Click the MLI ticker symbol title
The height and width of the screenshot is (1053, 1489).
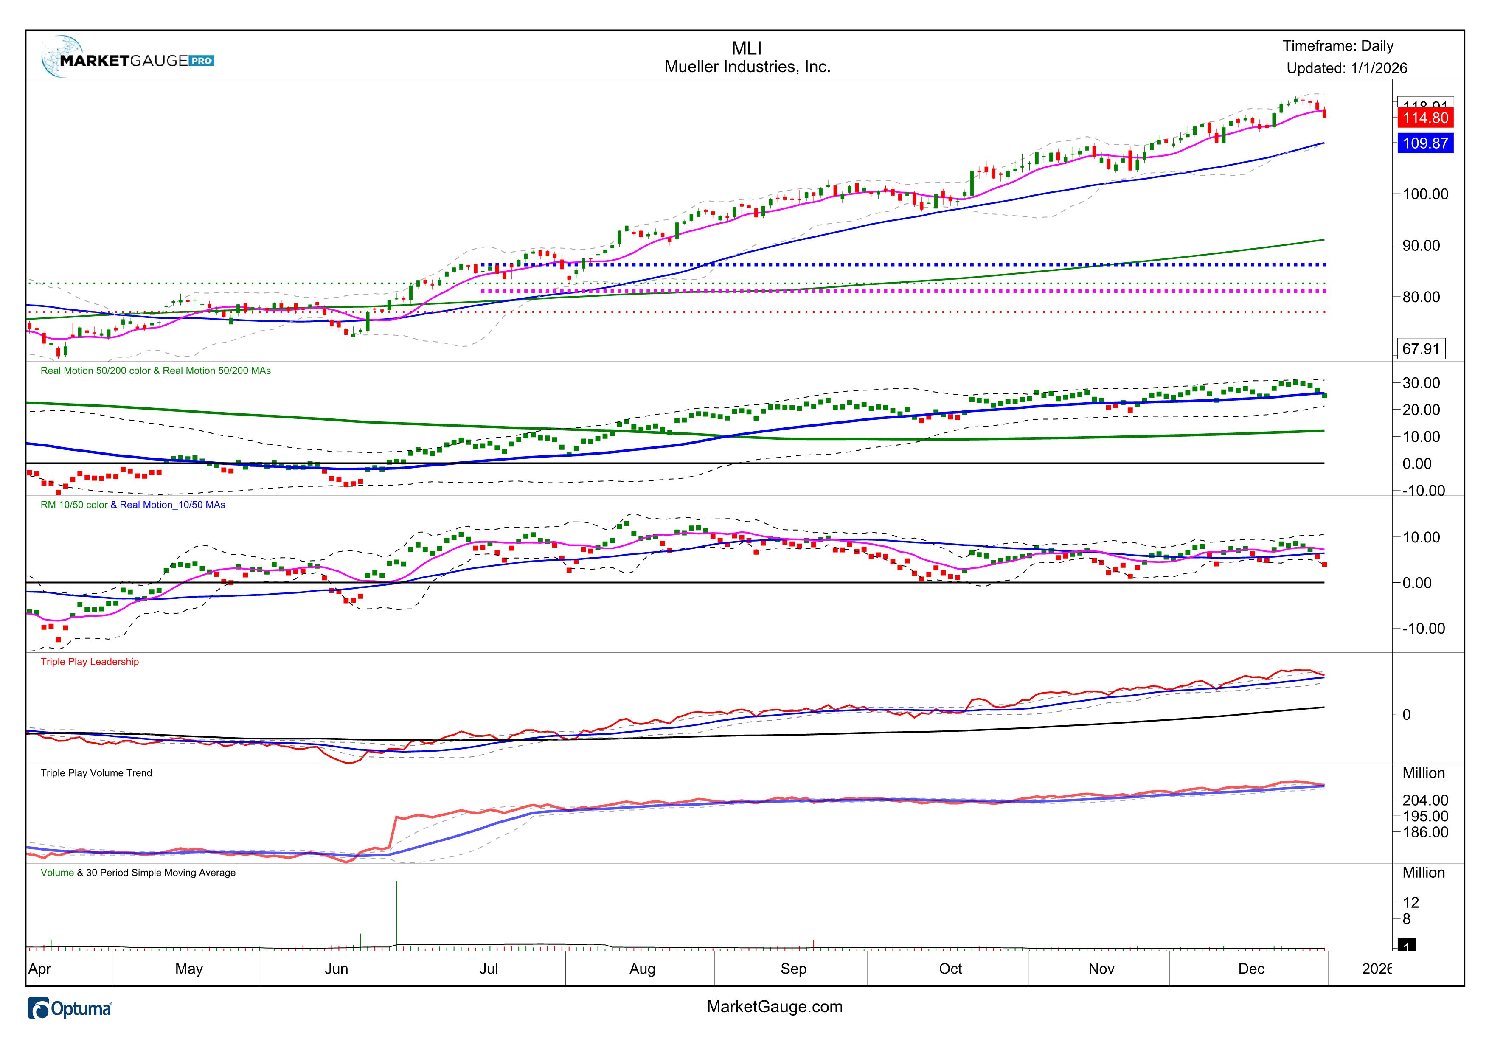[747, 48]
